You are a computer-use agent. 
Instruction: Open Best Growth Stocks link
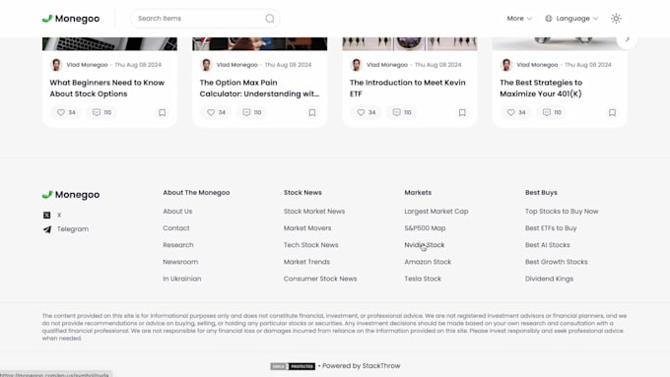coord(557,262)
